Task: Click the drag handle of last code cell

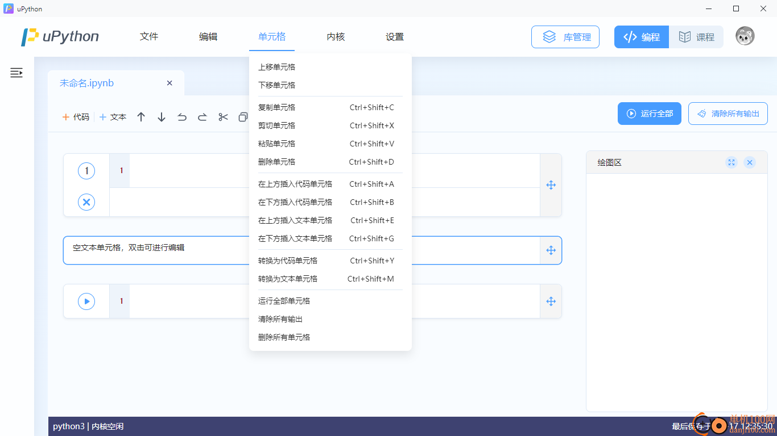Action: pyautogui.click(x=551, y=301)
